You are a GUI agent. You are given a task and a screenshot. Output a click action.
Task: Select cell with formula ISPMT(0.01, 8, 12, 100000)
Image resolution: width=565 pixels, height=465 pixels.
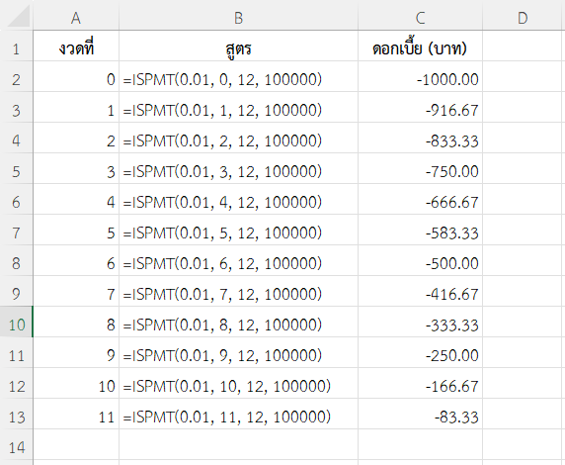[238, 322]
